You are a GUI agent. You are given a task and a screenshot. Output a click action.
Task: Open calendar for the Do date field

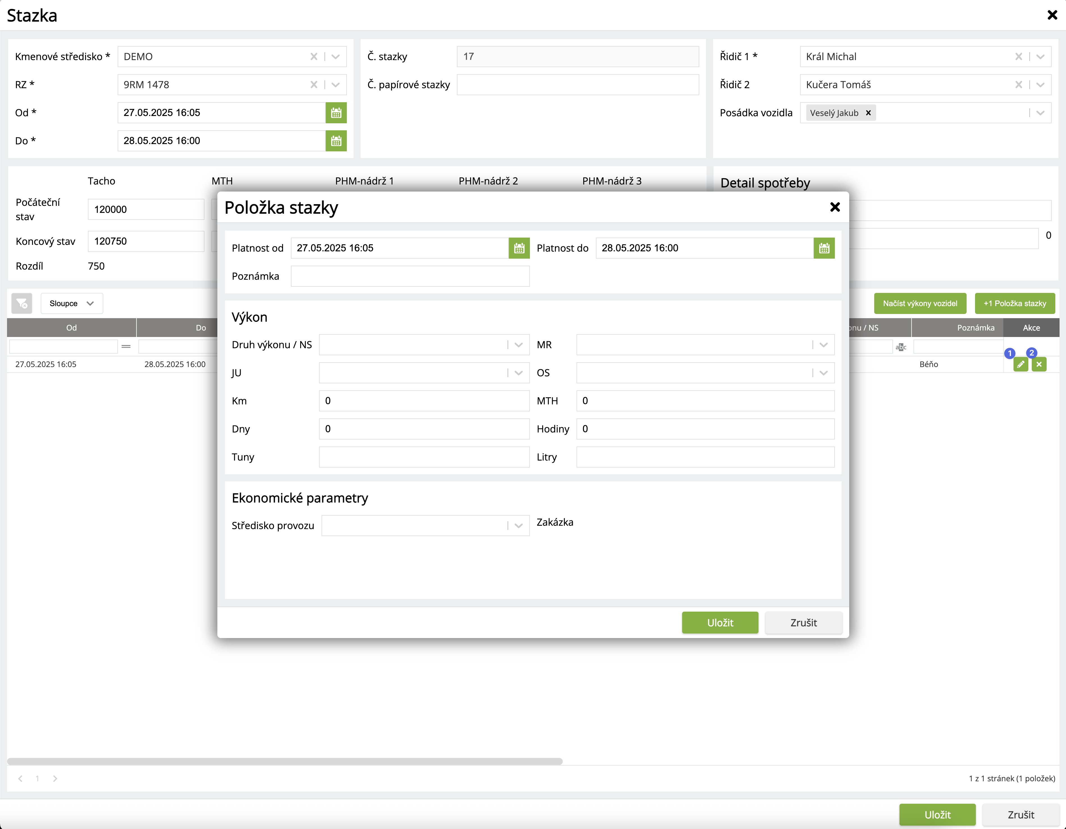tap(336, 141)
